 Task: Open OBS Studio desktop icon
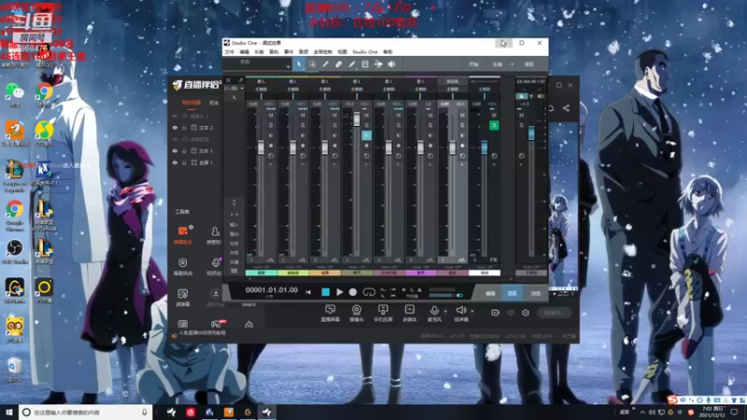tap(15, 251)
